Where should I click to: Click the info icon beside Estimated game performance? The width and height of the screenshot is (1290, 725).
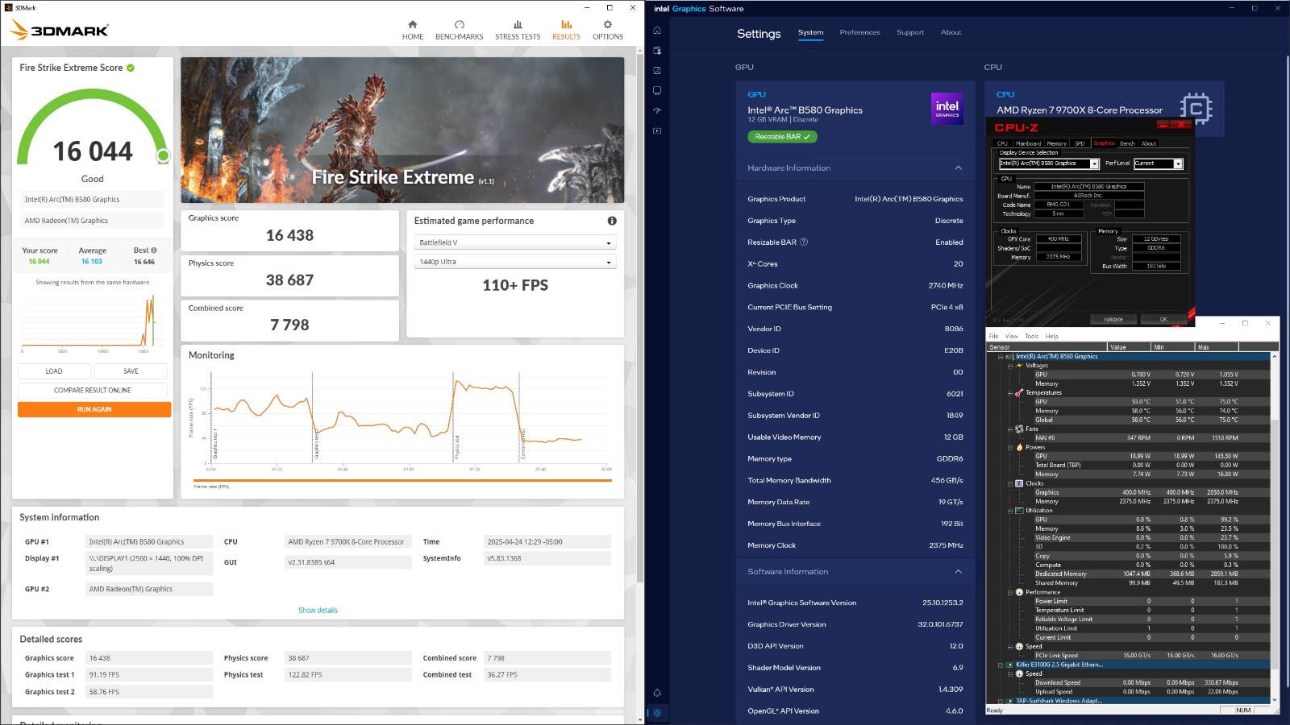612,221
